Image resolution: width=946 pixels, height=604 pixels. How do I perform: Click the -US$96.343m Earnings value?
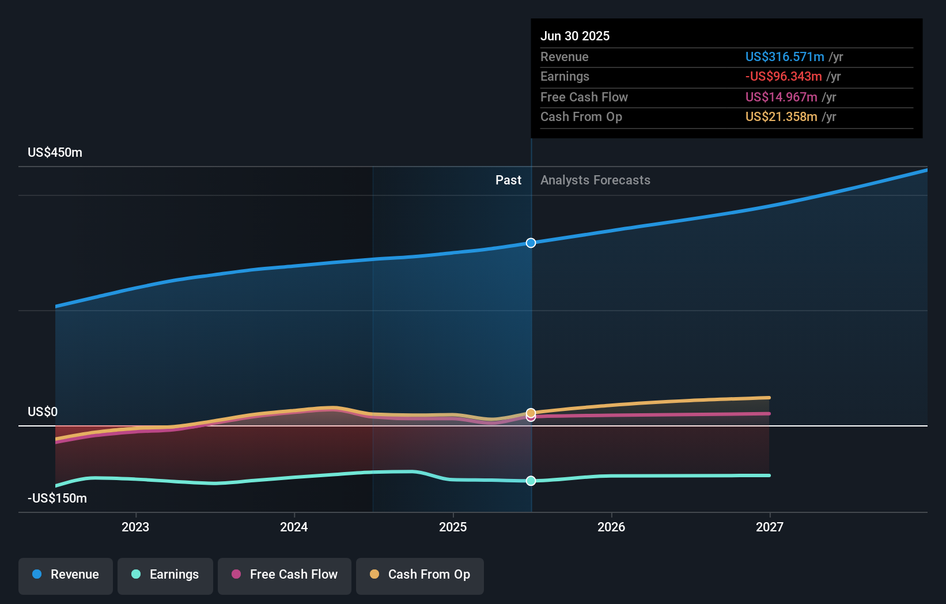(x=784, y=76)
